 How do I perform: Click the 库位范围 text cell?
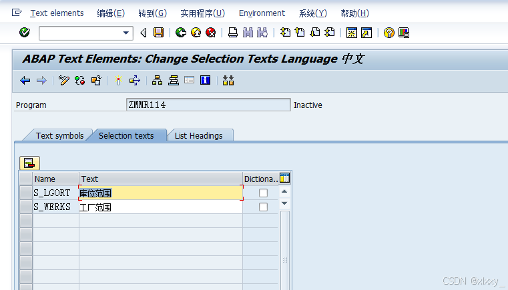tap(161, 193)
